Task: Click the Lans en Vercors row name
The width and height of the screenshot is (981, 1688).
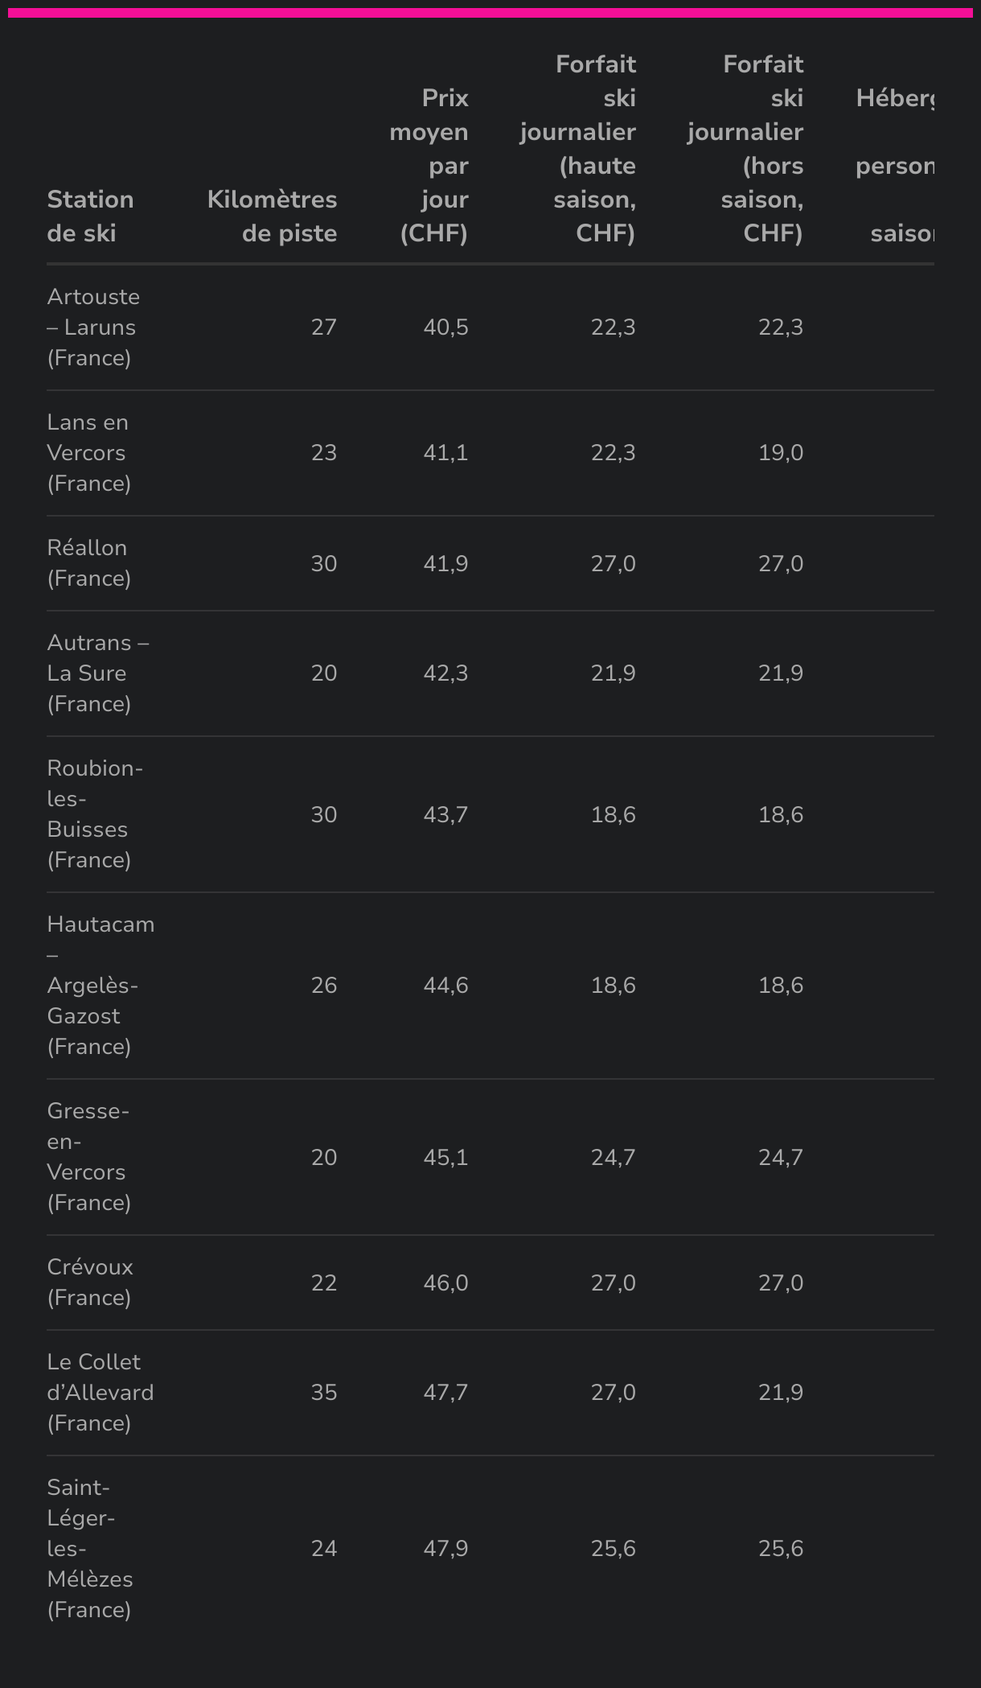Action: pos(88,452)
